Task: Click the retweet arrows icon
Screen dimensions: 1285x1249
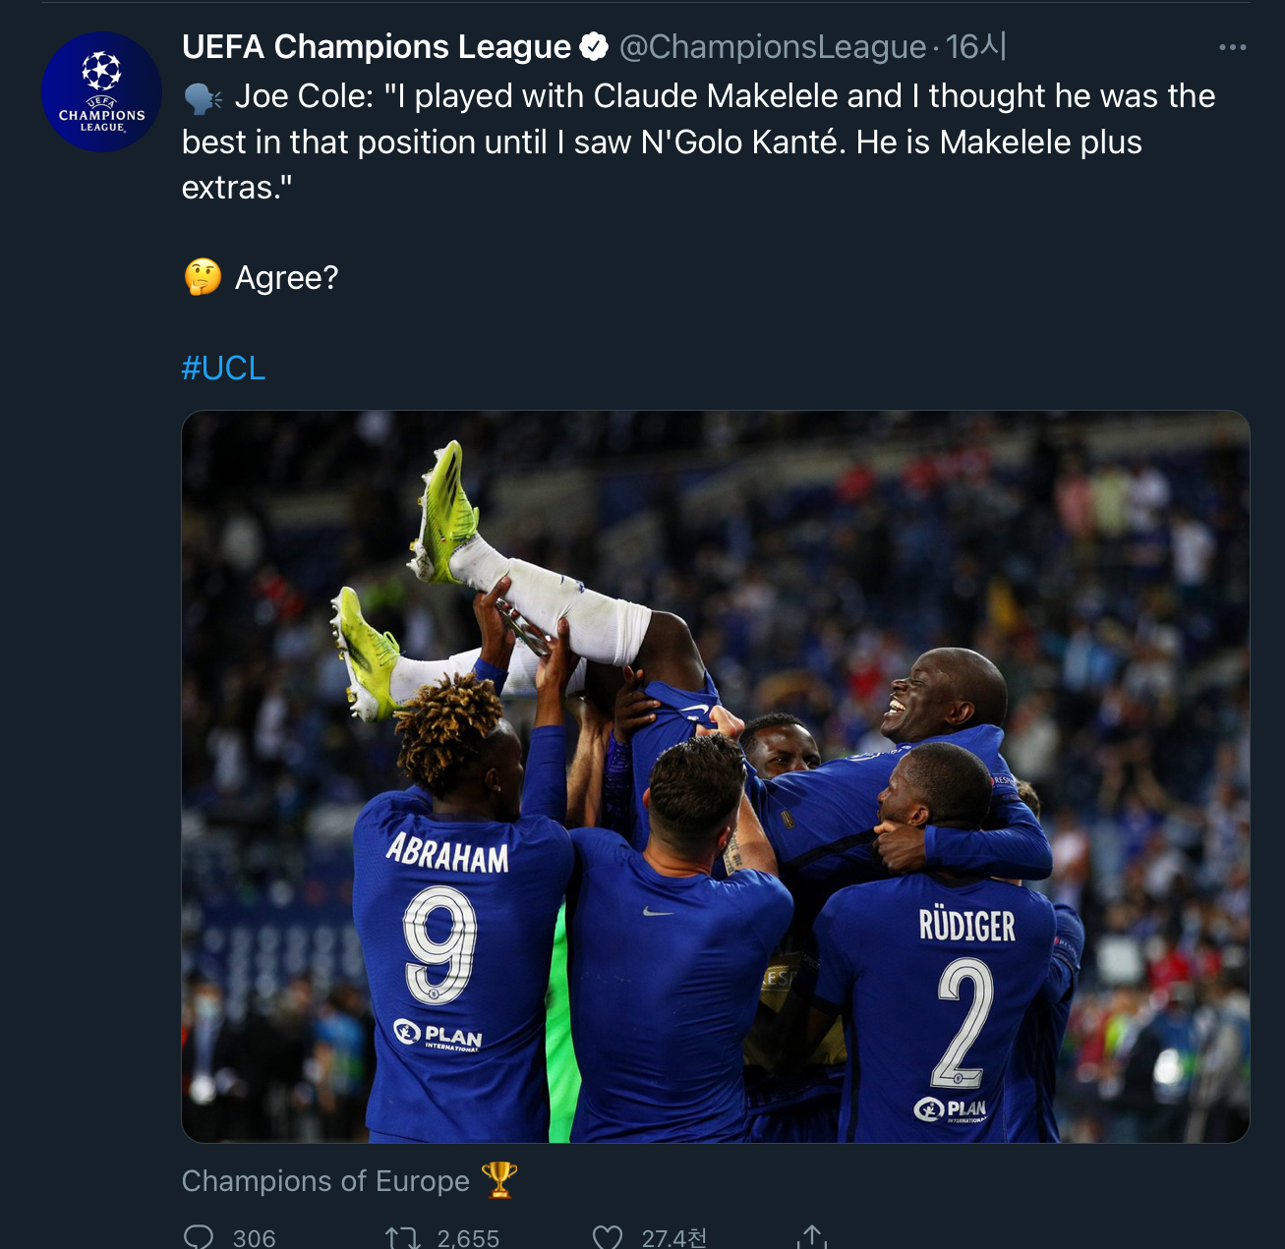Action: (401, 1237)
